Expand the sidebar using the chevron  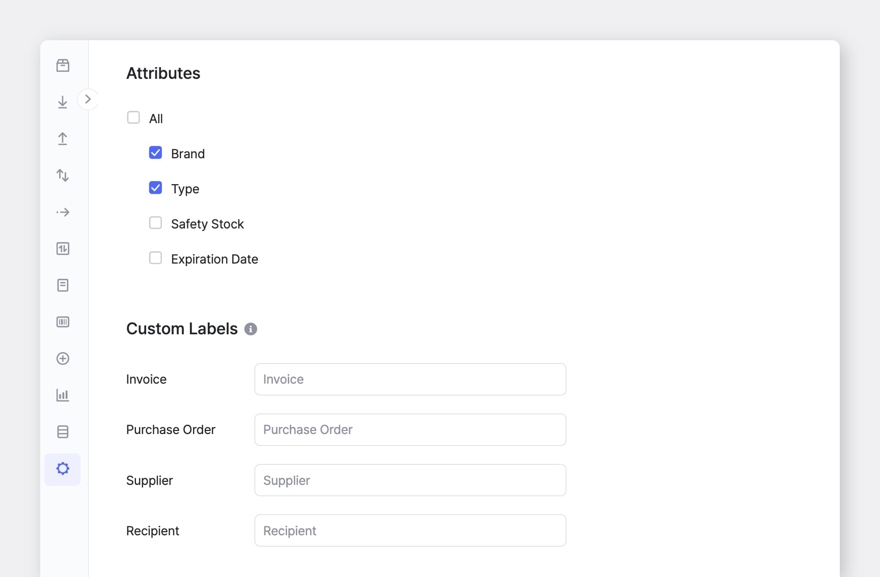tap(88, 99)
